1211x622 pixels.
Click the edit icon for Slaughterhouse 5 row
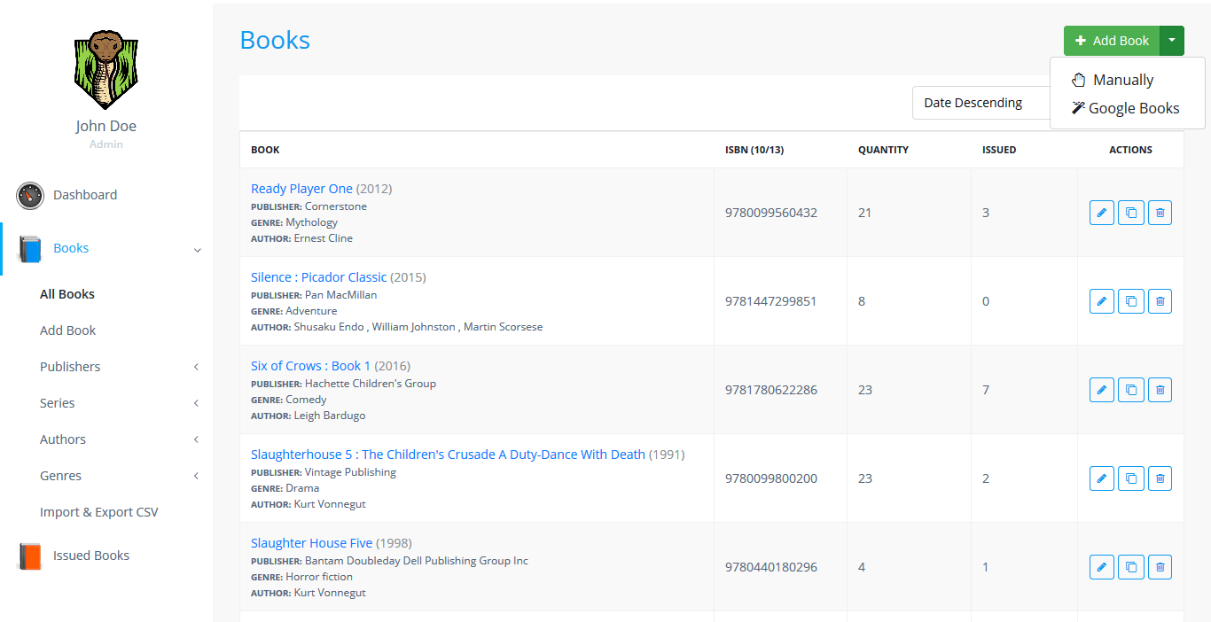point(1101,478)
